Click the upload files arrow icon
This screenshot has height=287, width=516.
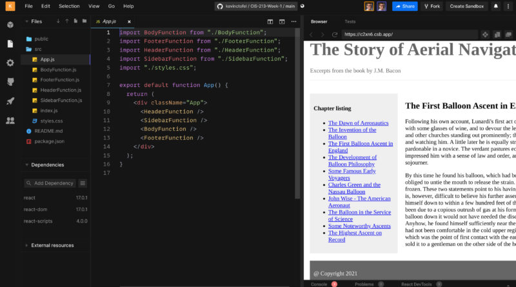[67, 21]
